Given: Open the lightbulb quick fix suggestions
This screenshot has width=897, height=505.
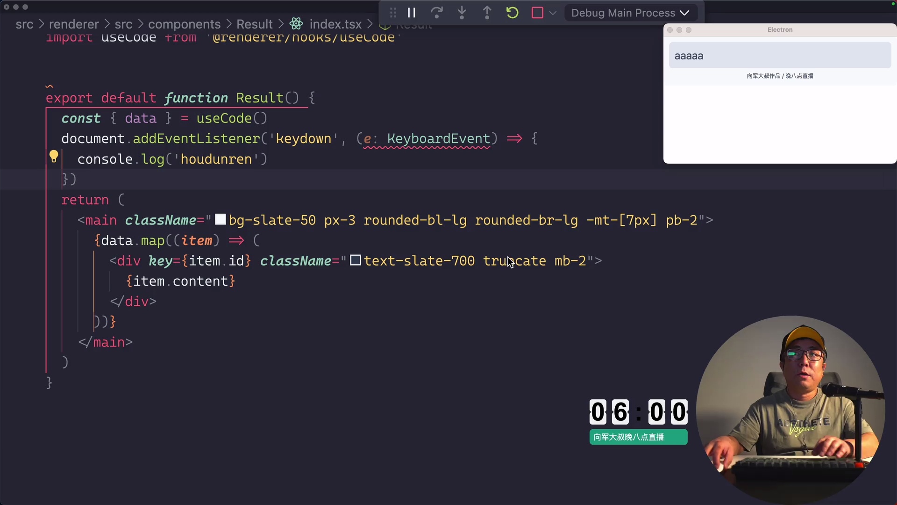Looking at the screenshot, I should 54,157.
